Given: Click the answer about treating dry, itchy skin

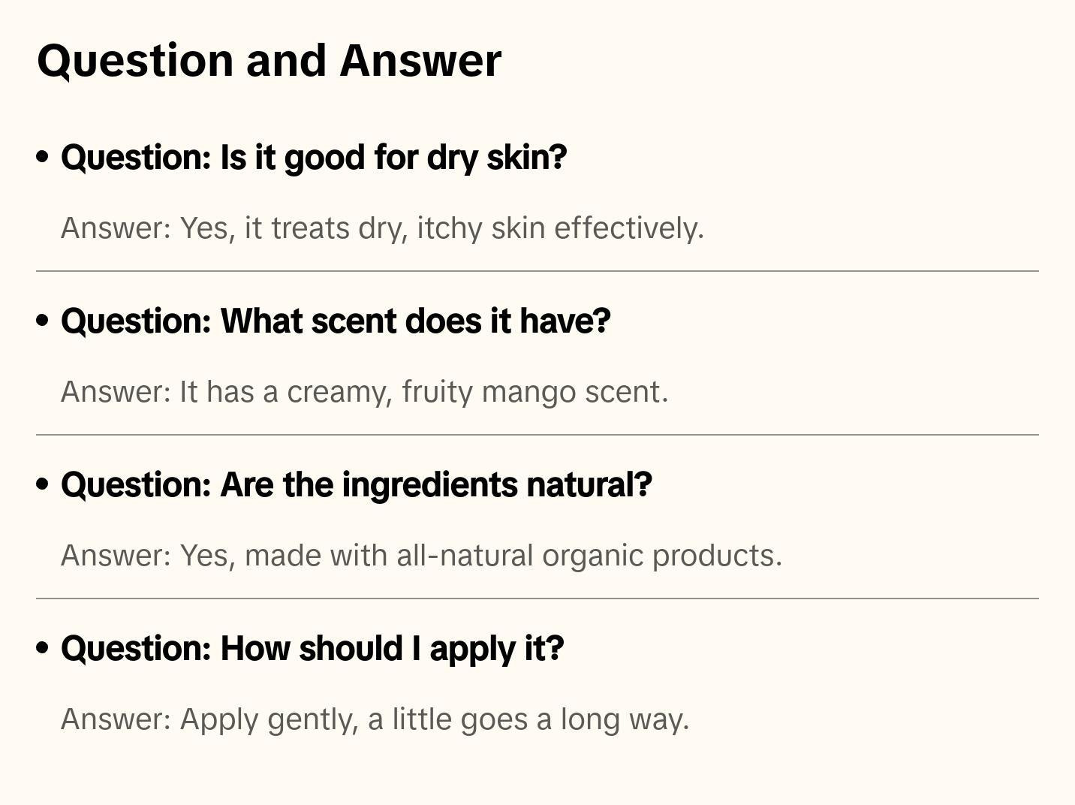Looking at the screenshot, I should (382, 228).
